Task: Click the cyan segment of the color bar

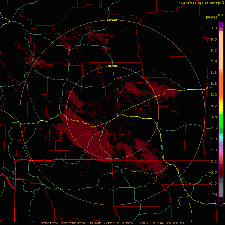Action: [x=221, y=137]
